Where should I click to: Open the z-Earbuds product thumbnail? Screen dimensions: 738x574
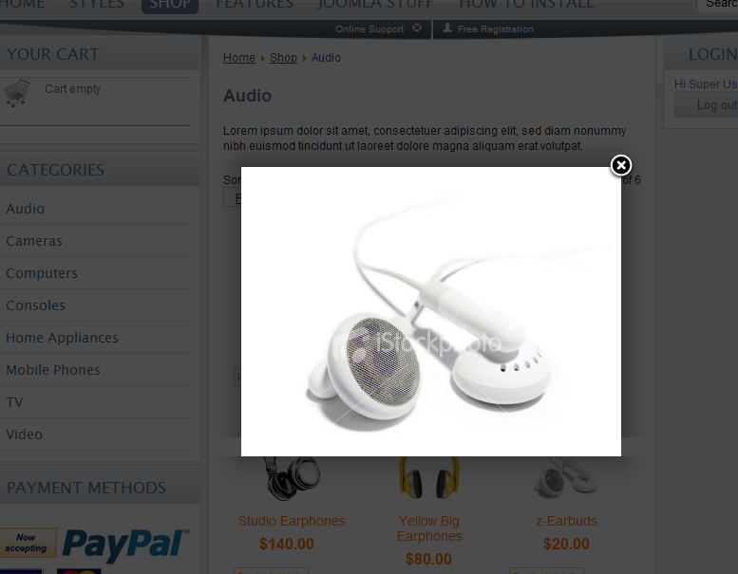(x=566, y=477)
